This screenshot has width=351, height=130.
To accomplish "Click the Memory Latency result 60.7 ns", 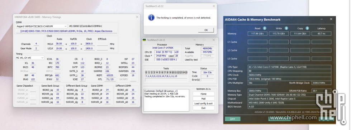I will coord(322,34).
